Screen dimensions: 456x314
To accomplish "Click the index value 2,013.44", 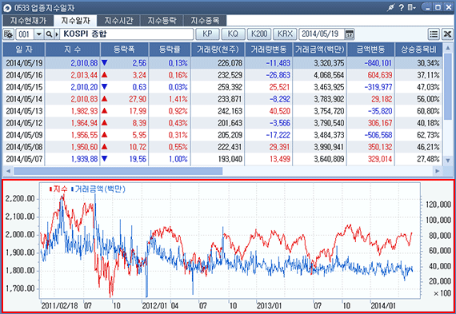I will point(84,75).
